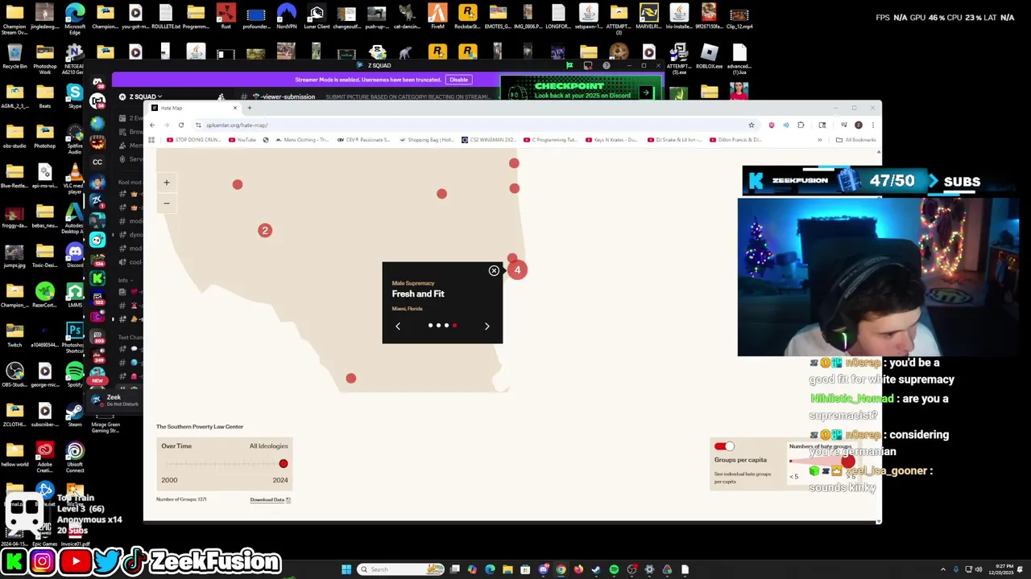
Task: Click the taskbar Search box
Action: pyautogui.click(x=400, y=569)
